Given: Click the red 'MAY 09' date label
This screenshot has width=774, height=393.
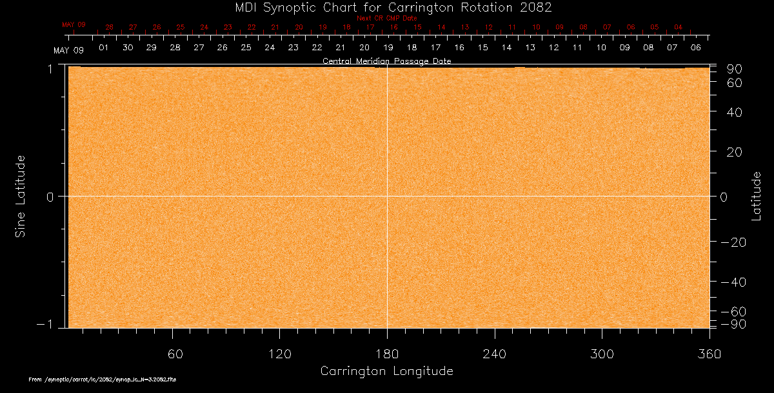Looking at the screenshot, I should click(x=74, y=25).
